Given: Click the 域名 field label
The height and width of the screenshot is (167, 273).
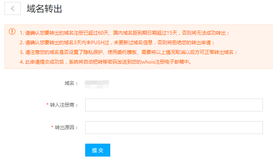Looking at the screenshot, I should pyautogui.click(x=71, y=83).
